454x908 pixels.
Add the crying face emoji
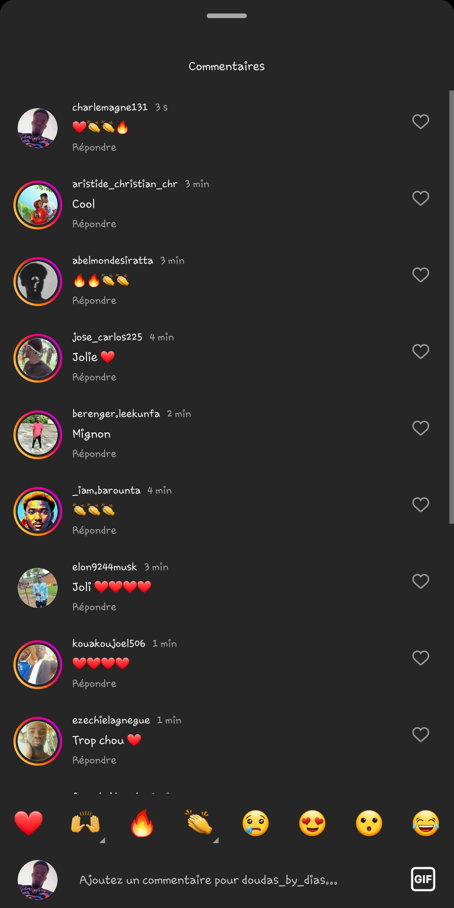click(x=256, y=823)
